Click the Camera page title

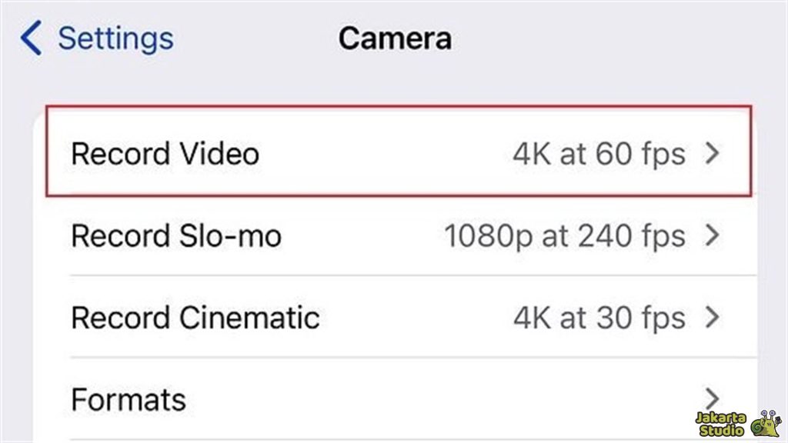click(395, 38)
